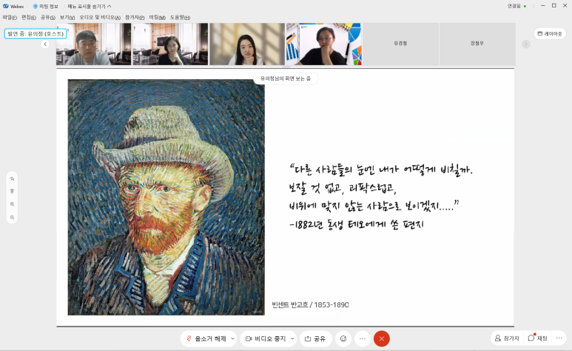Unmute with 음소거 해제 button
The width and height of the screenshot is (572, 351).
[206, 338]
